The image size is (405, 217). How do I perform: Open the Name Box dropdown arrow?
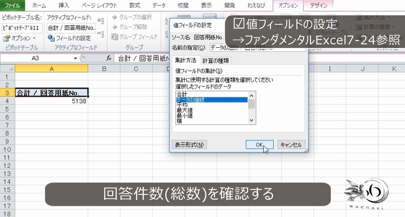pyautogui.click(x=75, y=59)
